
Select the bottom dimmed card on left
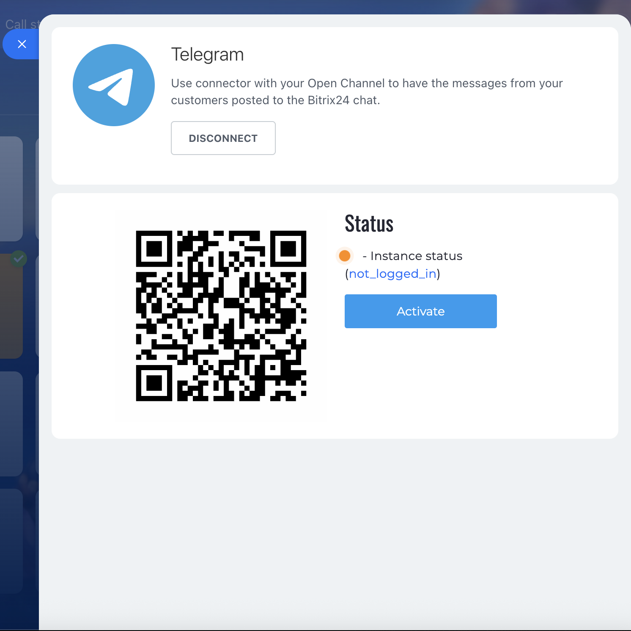(11, 541)
